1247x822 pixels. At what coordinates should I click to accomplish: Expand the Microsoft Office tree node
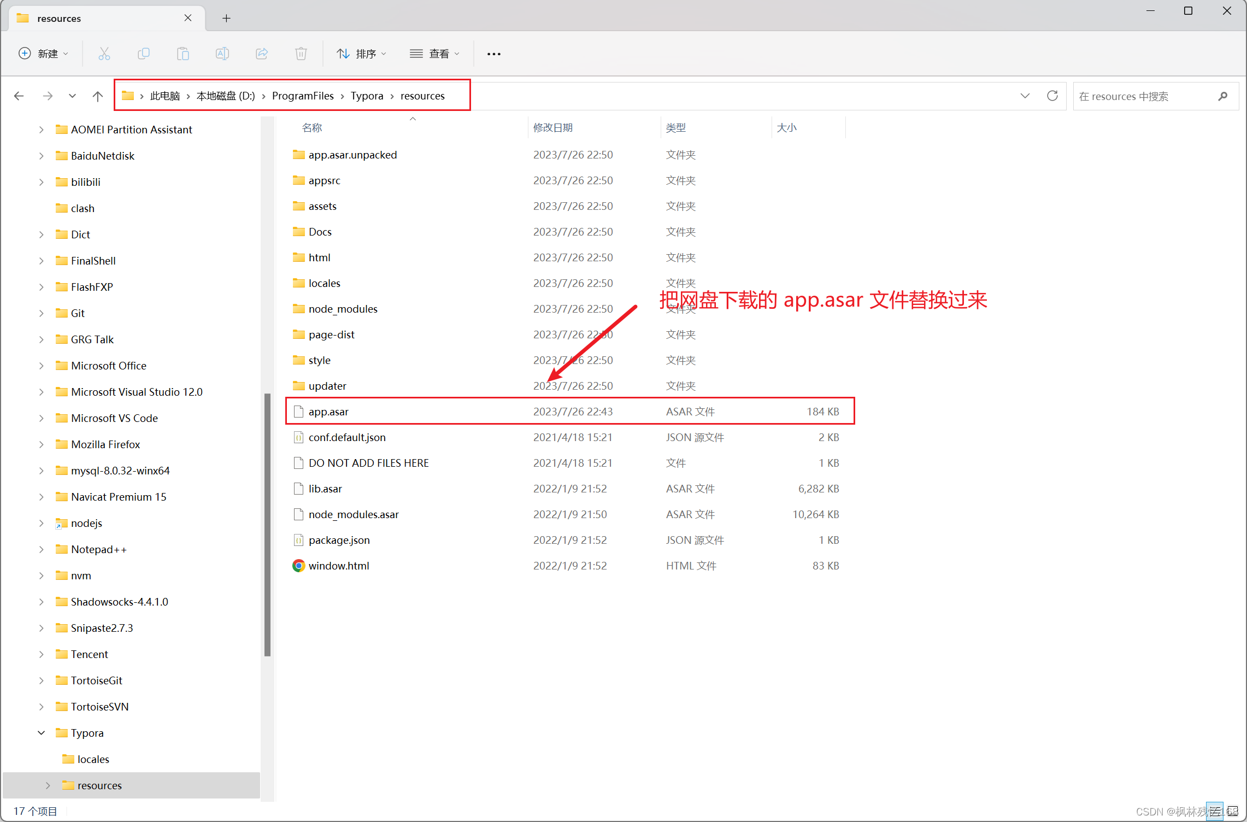coord(42,366)
